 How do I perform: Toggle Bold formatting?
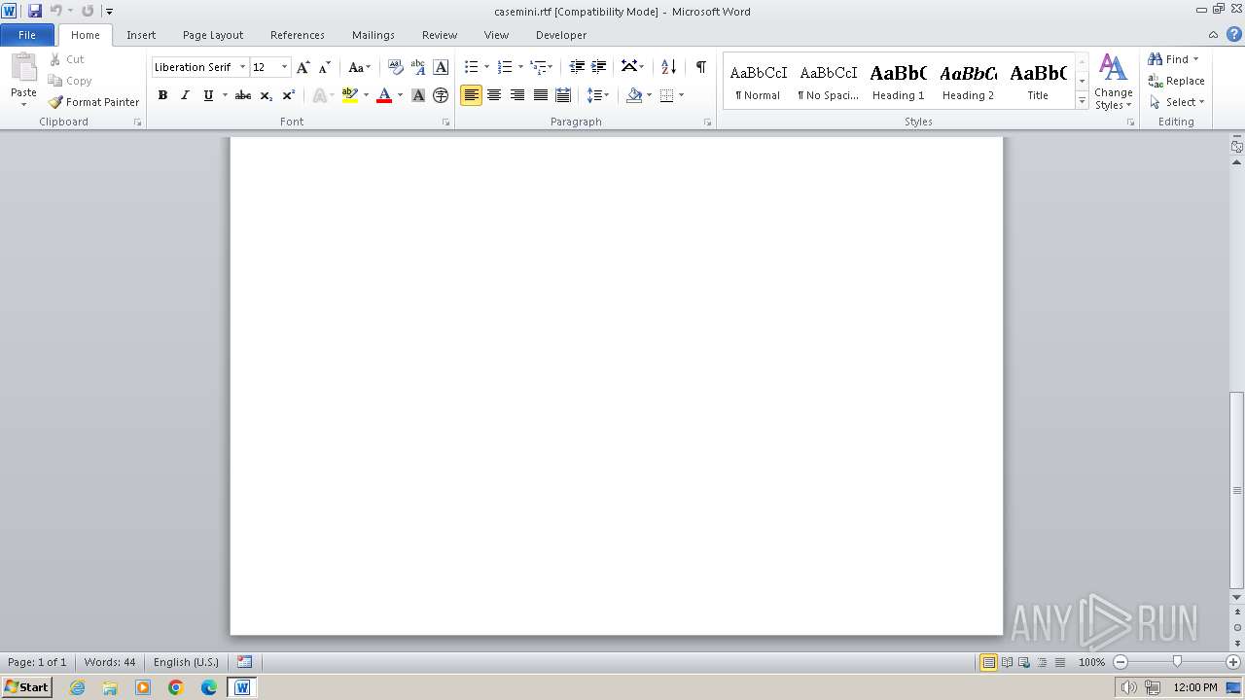pyautogui.click(x=162, y=95)
